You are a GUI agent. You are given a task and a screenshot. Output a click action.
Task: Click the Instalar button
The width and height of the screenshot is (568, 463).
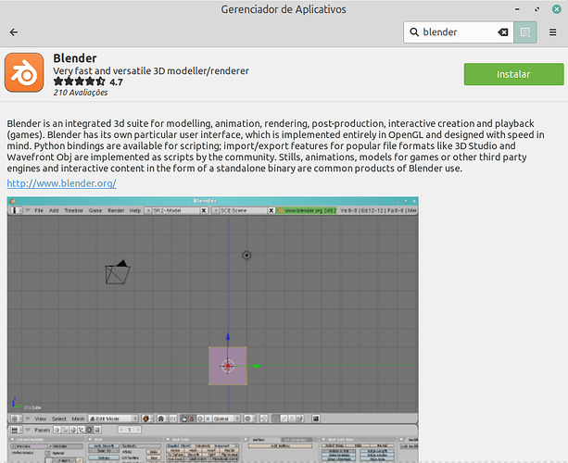(x=513, y=74)
